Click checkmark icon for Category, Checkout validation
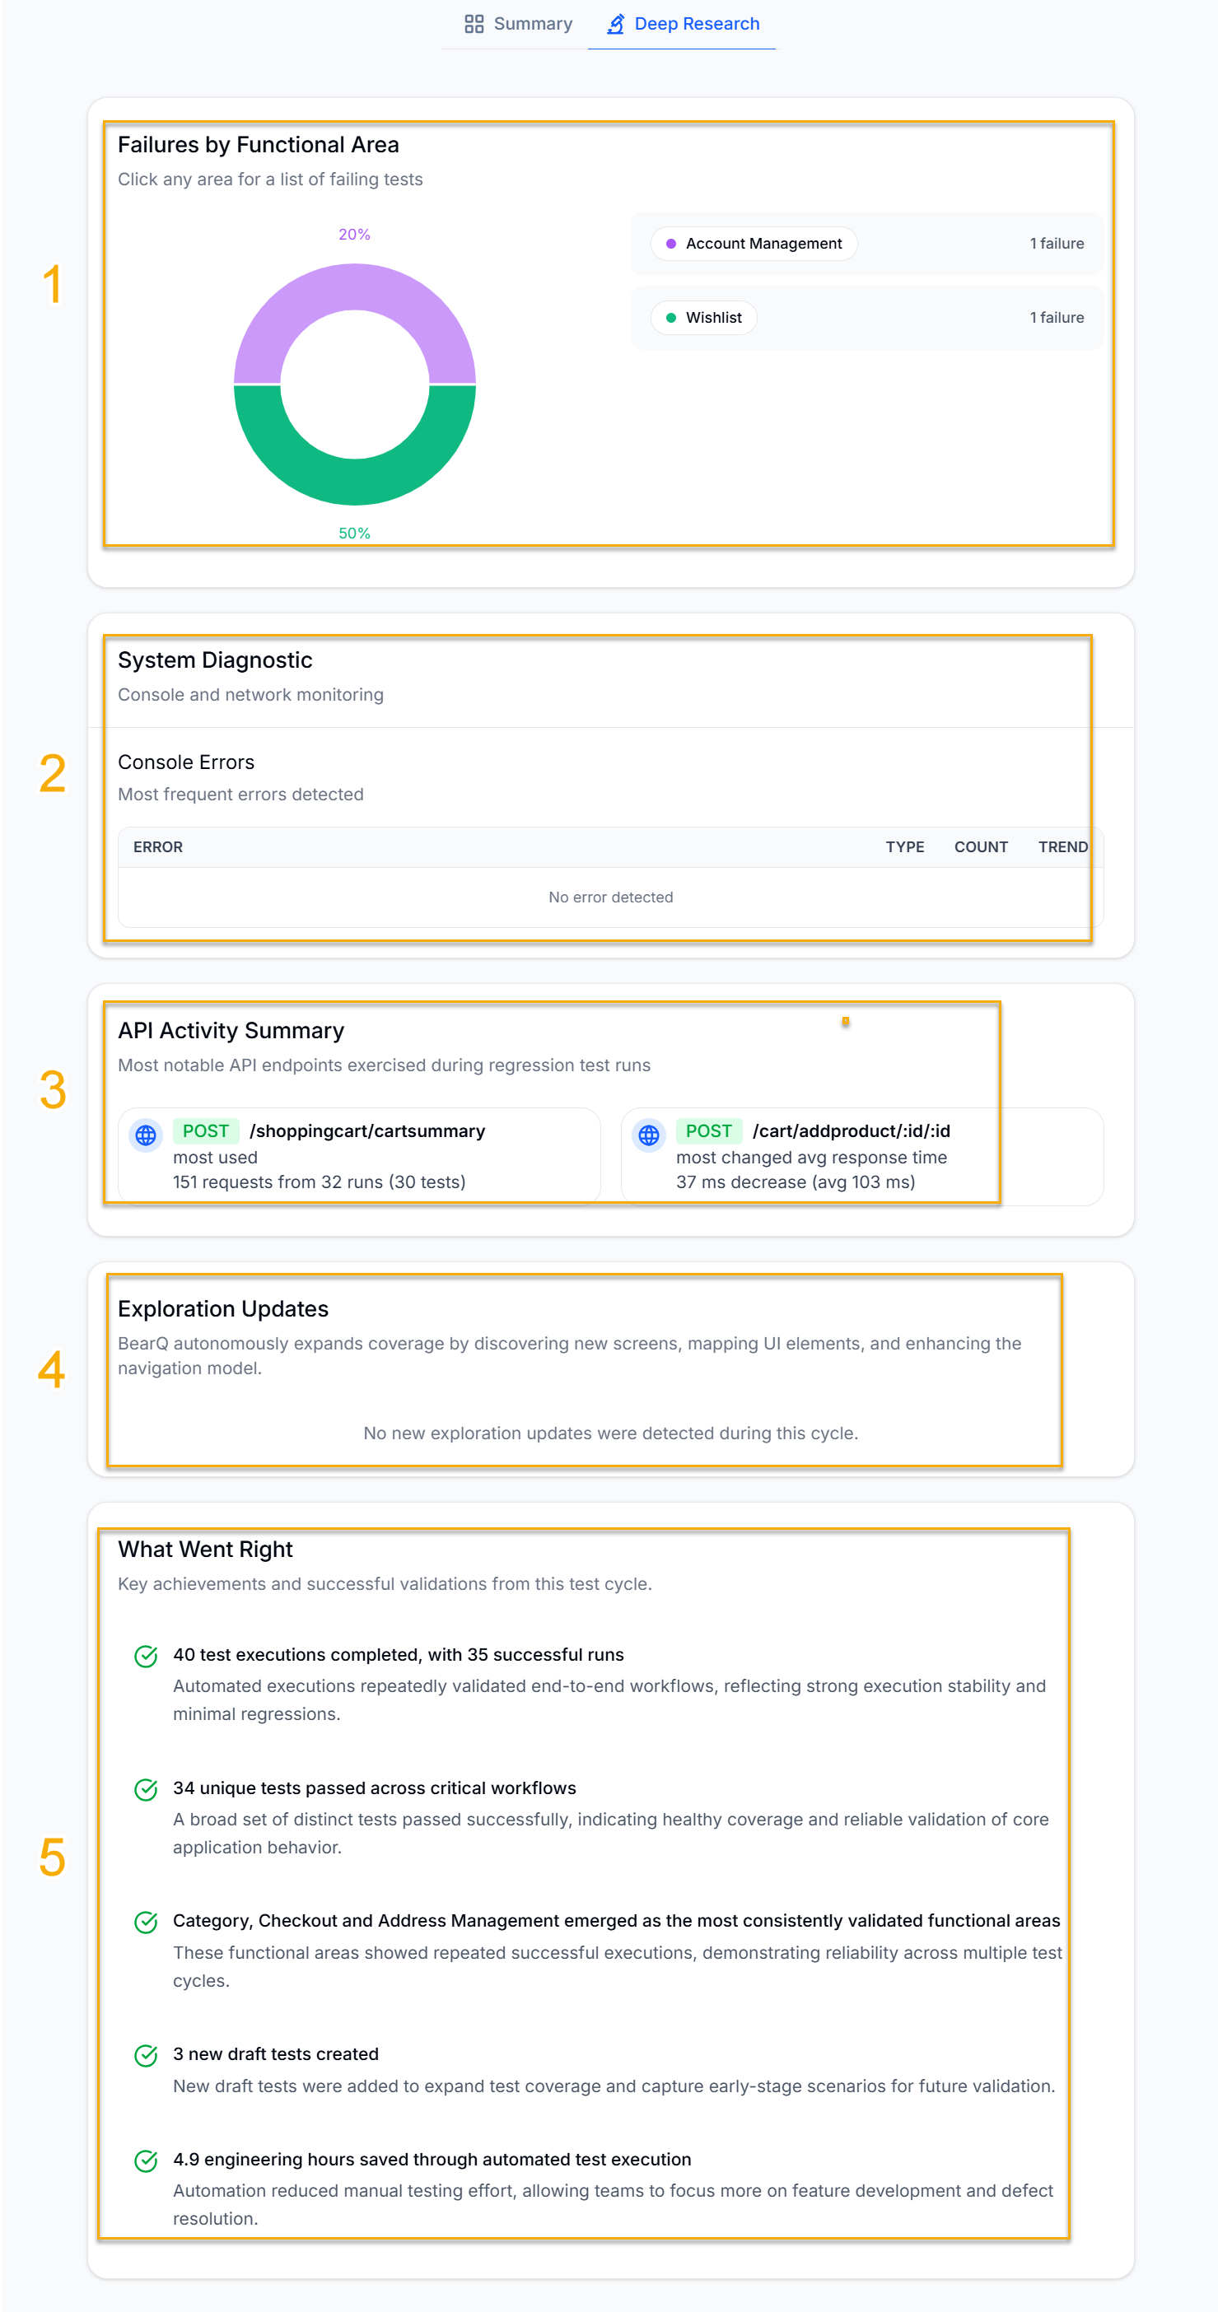The width and height of the screenshot is (1218, 2312). (x=146, y=1923)
